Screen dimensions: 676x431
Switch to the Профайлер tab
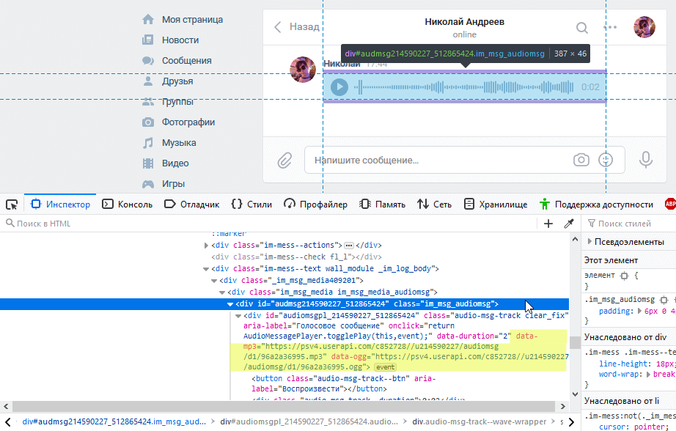point(315,205)
